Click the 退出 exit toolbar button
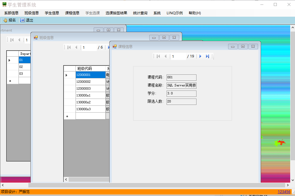 point(27,20)
